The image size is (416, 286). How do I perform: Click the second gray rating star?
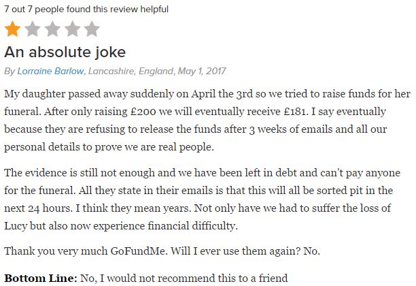(33, 29)
